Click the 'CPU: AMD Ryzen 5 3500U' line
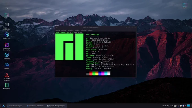192x108 pixels. (110, 65)
